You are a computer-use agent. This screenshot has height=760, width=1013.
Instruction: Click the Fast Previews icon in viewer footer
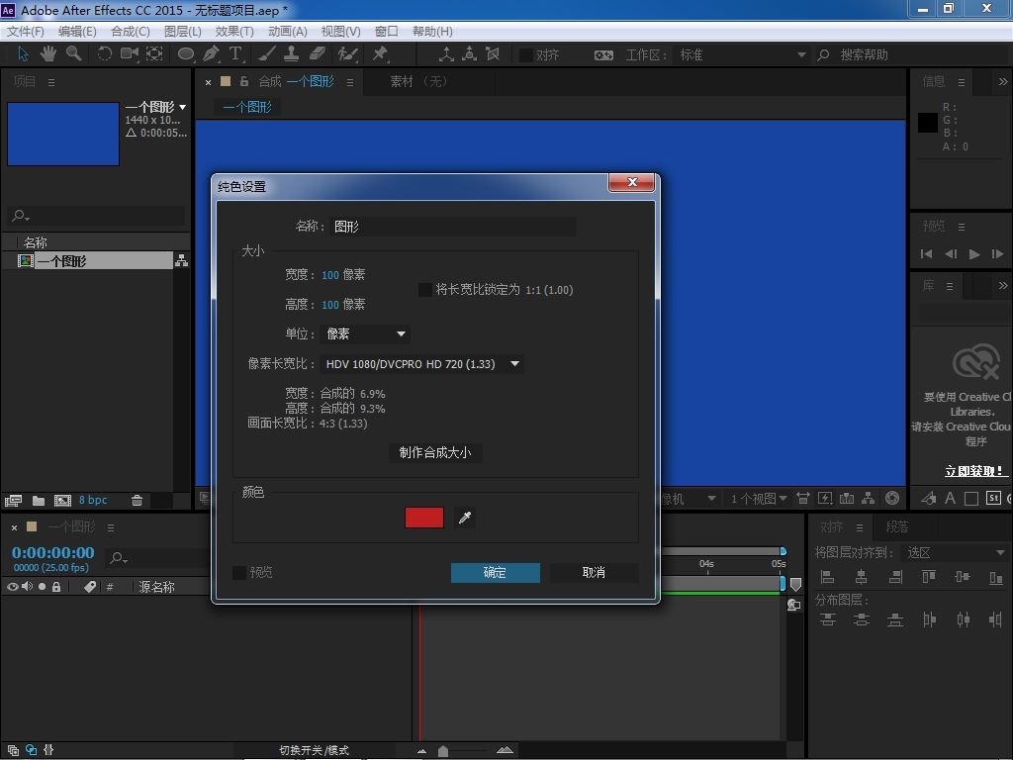(x=825, y=499)
